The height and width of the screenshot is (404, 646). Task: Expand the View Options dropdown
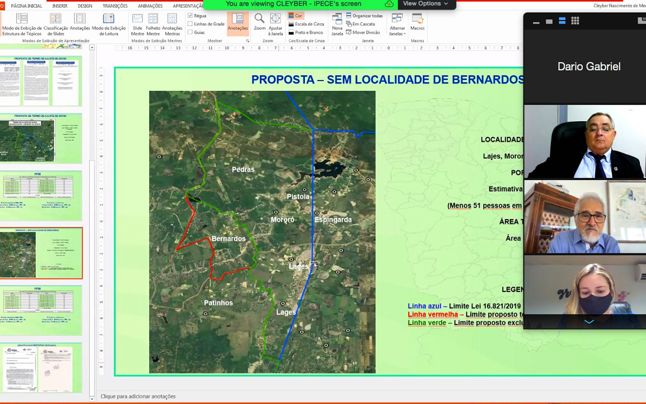pyautogui.click(x=425, y=4)
